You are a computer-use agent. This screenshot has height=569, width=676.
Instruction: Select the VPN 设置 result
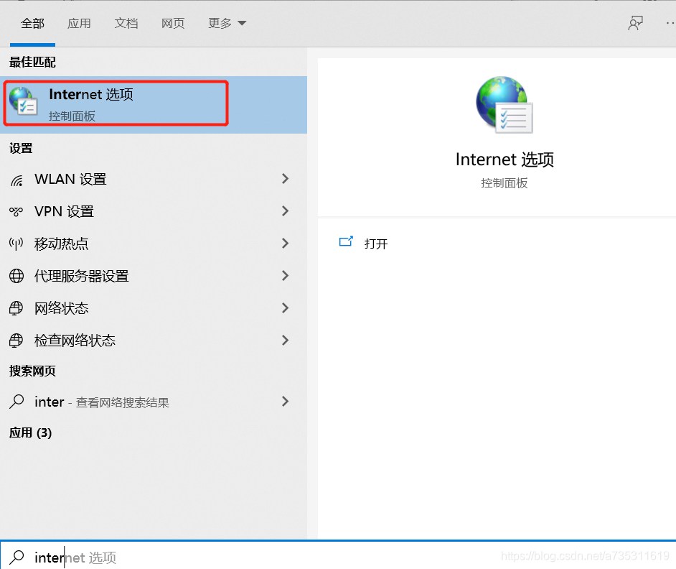[x=154, y=211]
